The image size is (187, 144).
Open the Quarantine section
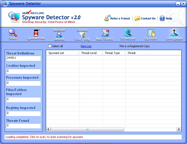click(x=36, y=35)
